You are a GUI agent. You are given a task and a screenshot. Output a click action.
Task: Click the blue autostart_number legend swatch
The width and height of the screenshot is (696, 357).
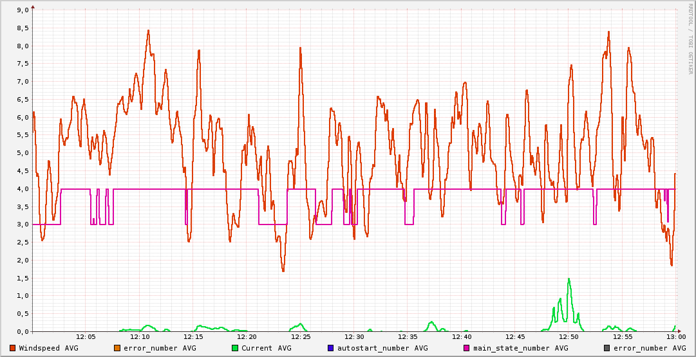(331, 348)
